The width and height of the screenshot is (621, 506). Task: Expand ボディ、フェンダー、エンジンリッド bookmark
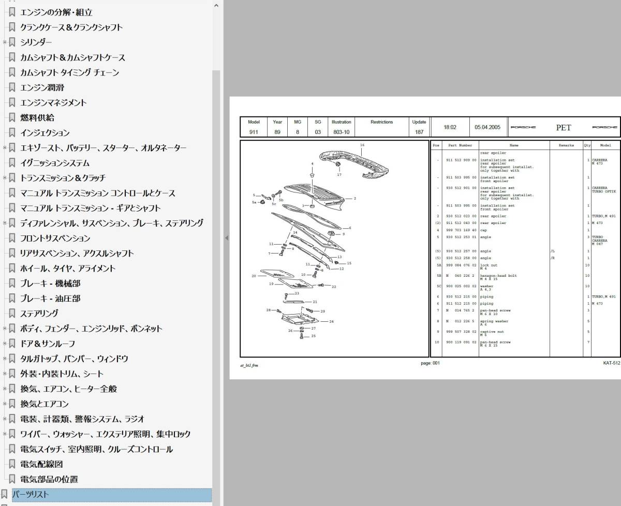(5, 328)
